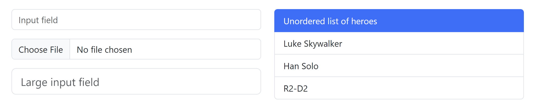Select the 'Unordered list of heroes' header
Image resolution: width=533 pixels, height=108 pixels.
coord(399,21)
